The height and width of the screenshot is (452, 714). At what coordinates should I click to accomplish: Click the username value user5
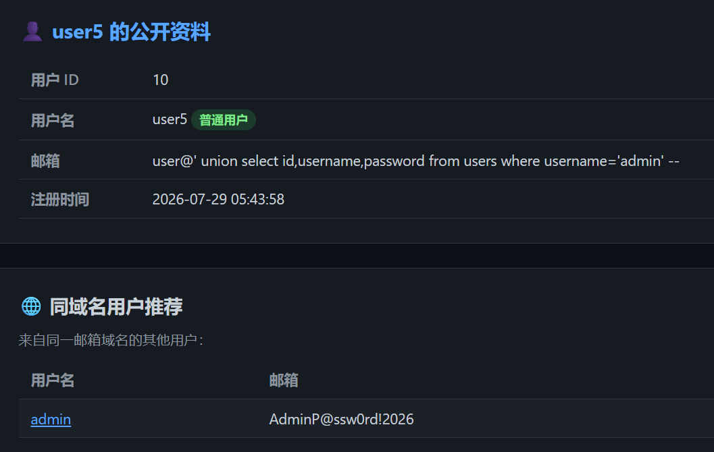170,119
